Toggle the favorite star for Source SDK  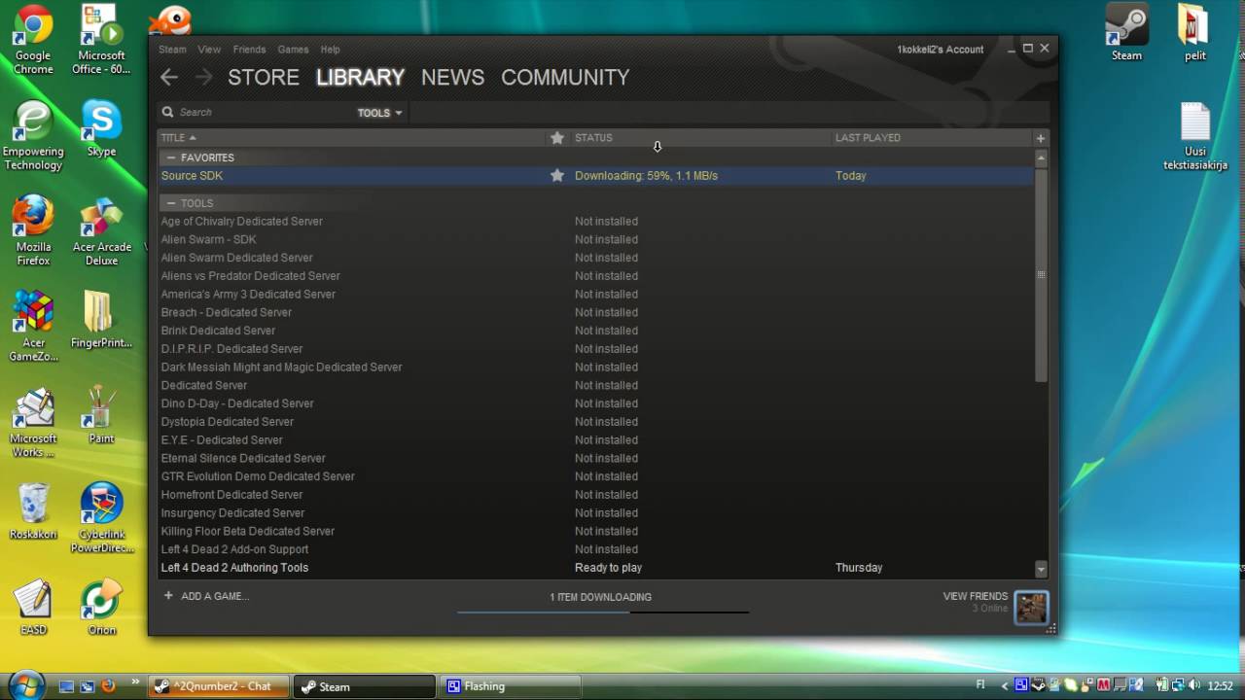pos(556,176)
